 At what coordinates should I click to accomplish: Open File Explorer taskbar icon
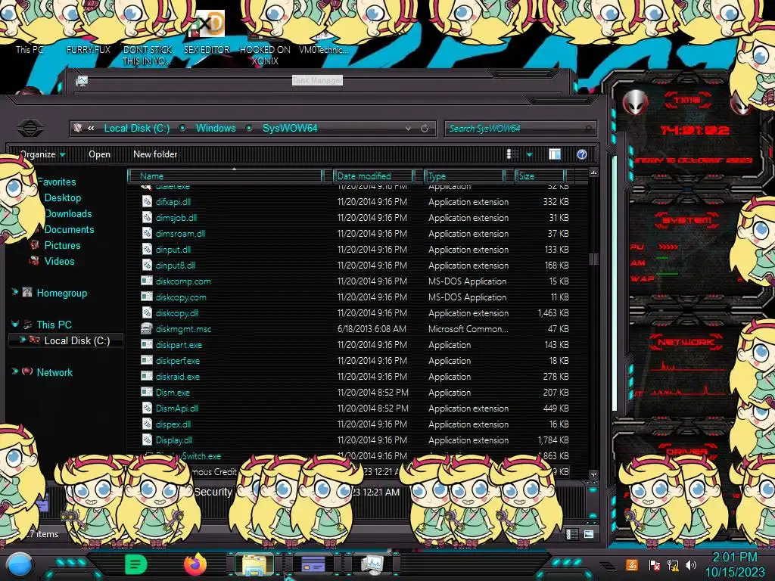tap(254, 564)
